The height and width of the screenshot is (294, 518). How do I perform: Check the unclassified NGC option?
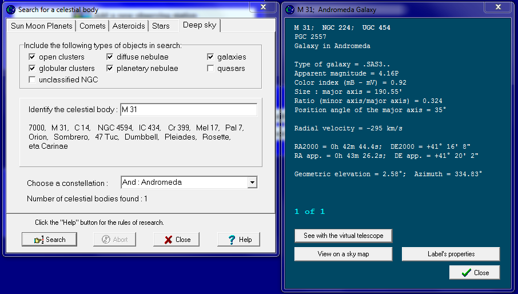33,80
